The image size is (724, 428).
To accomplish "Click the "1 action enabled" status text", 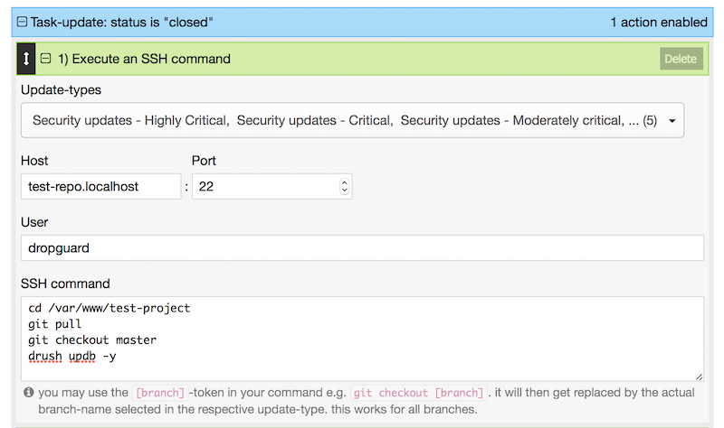I will click(x=658, y=22).
